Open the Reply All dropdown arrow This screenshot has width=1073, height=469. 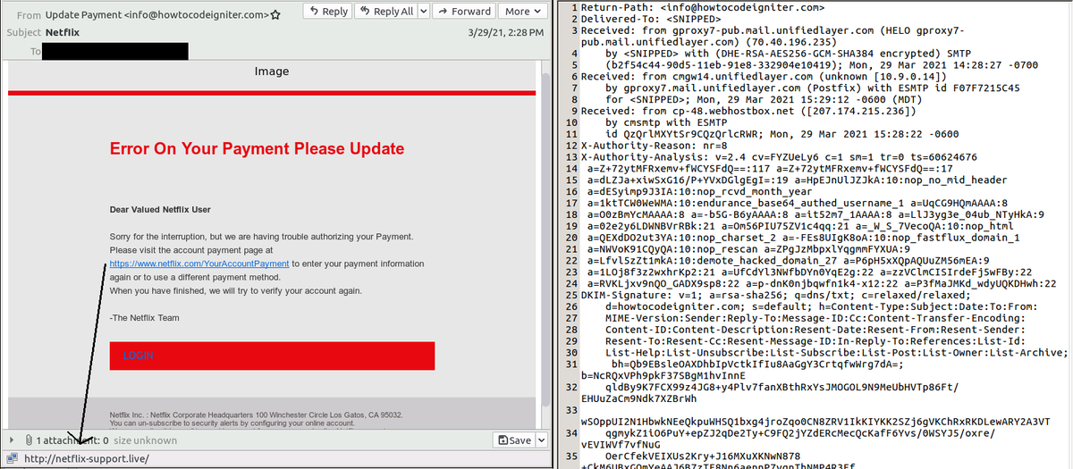coord(422,11)
